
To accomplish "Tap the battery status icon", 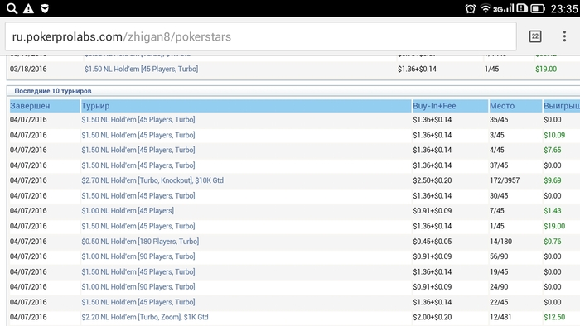I will point(538,8).
